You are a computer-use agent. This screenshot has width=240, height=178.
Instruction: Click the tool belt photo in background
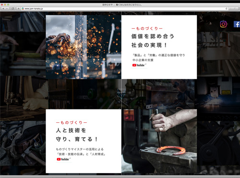tap(23, 143)
